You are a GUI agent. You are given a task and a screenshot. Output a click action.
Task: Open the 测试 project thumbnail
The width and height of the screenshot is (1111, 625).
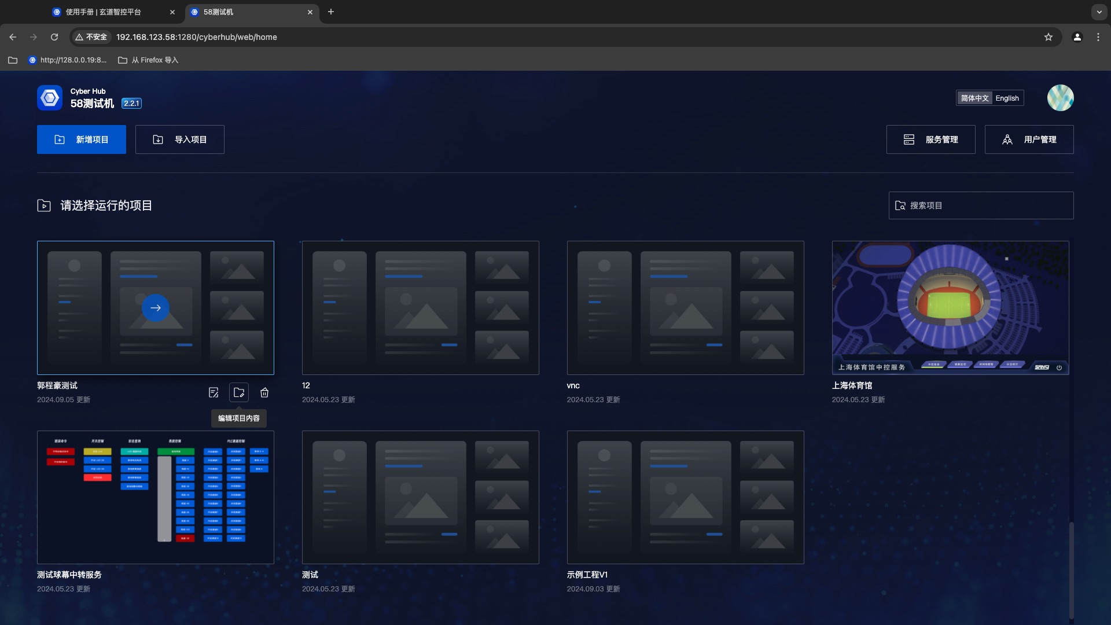[x=420, y=497]
